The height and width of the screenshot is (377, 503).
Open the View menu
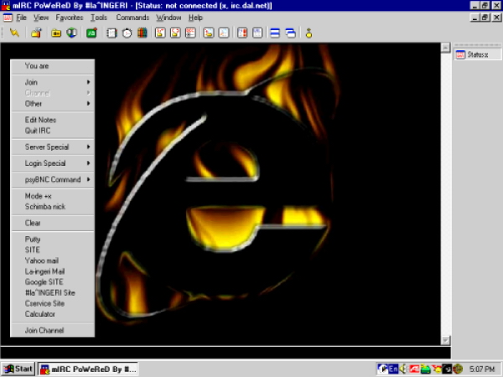tap(41, 18)
